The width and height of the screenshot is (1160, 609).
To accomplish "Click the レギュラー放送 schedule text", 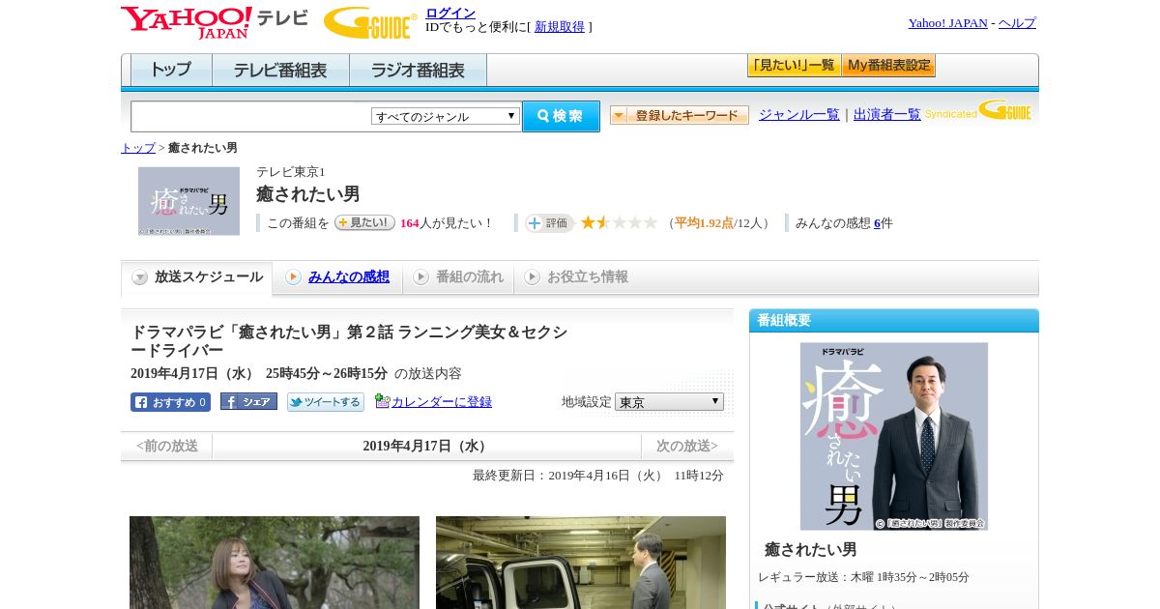I will (863, 577).
